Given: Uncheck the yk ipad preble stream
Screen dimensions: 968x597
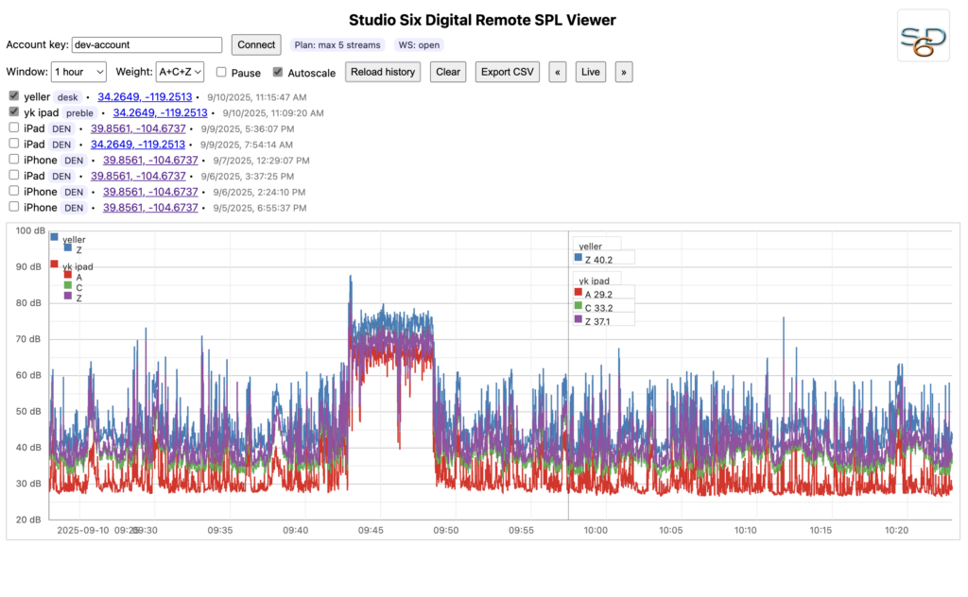Looking at the screenshot, I should (x=13, y=111).
